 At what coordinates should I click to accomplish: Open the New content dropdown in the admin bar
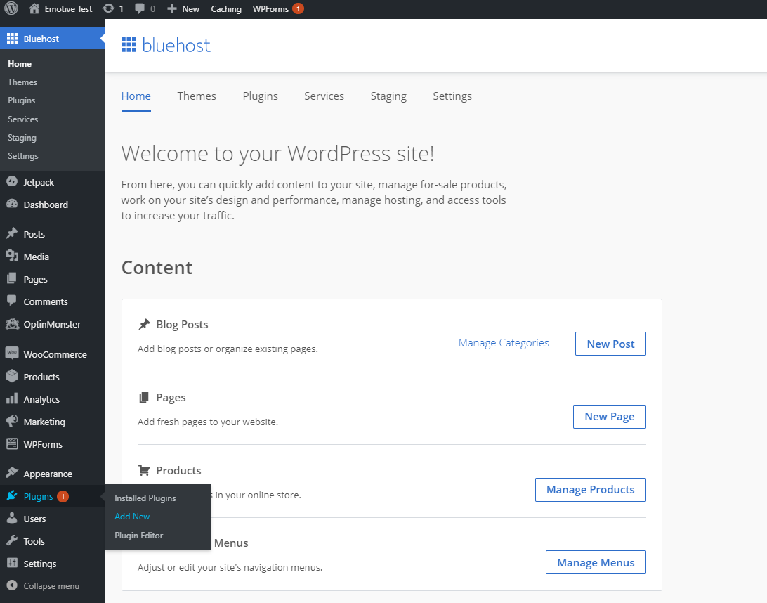[183, 8]
